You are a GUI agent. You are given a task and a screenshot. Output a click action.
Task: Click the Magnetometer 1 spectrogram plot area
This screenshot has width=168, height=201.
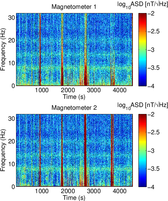point(74,49)
